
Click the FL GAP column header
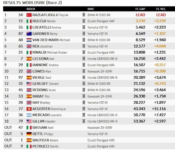pyautogui.click(x=140, y=9)
